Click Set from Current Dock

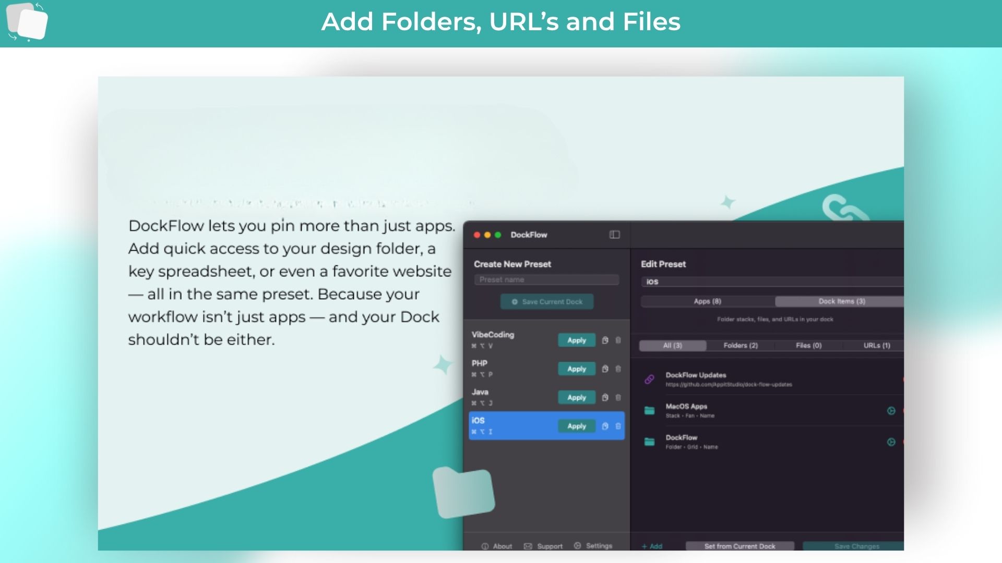(739, 546)
